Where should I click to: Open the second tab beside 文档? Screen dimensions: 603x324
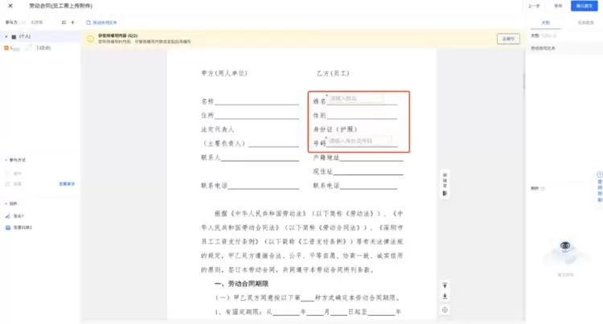click(x=585, y=23)
